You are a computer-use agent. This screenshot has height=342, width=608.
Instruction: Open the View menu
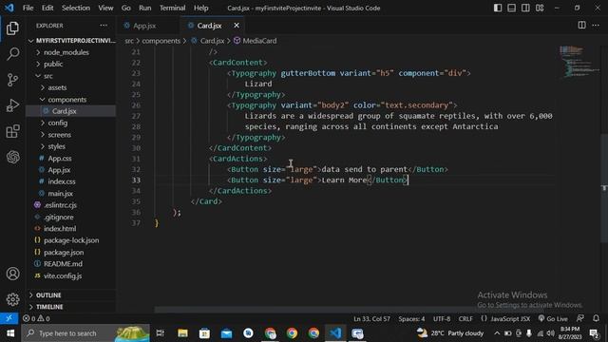coord(105,8)
